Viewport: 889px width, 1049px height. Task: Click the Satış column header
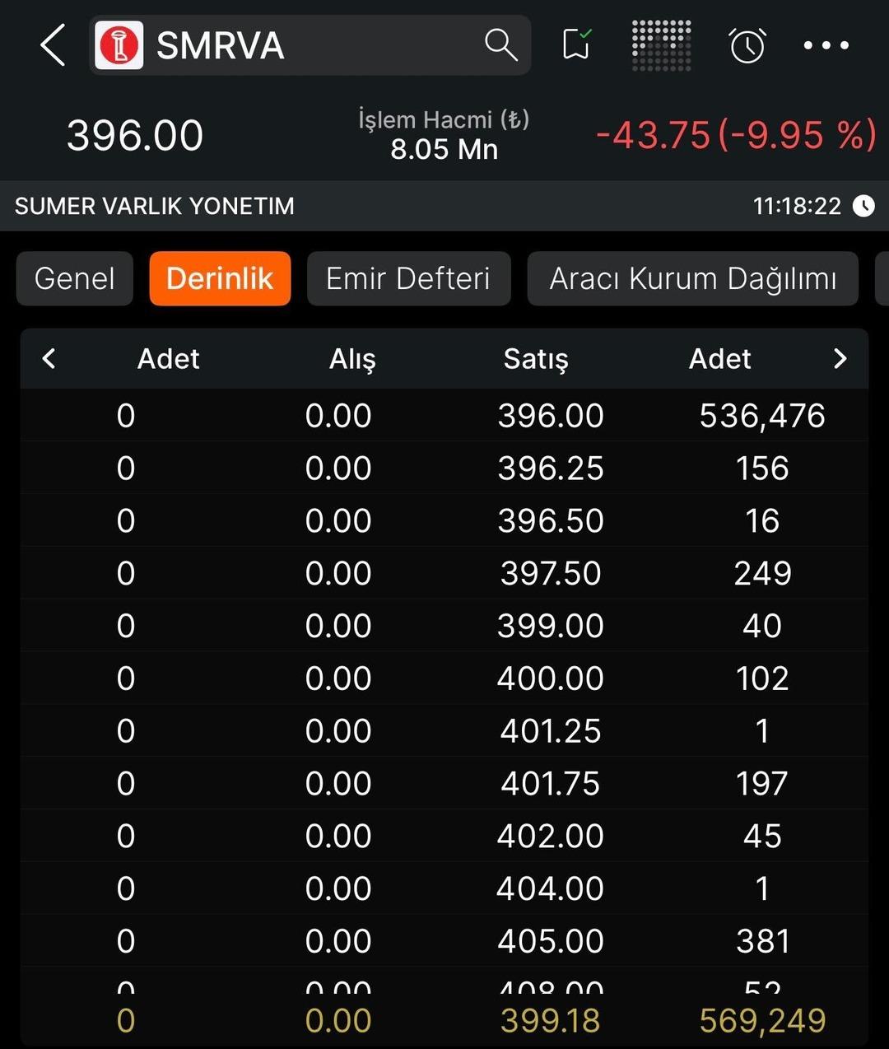click(x=536, y=359)
